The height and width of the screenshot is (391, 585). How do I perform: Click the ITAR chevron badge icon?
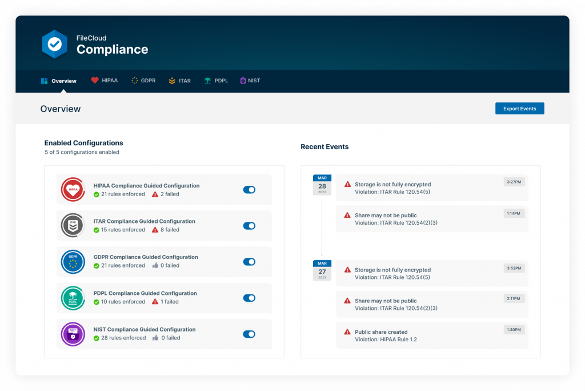click(x=73, y=225)
